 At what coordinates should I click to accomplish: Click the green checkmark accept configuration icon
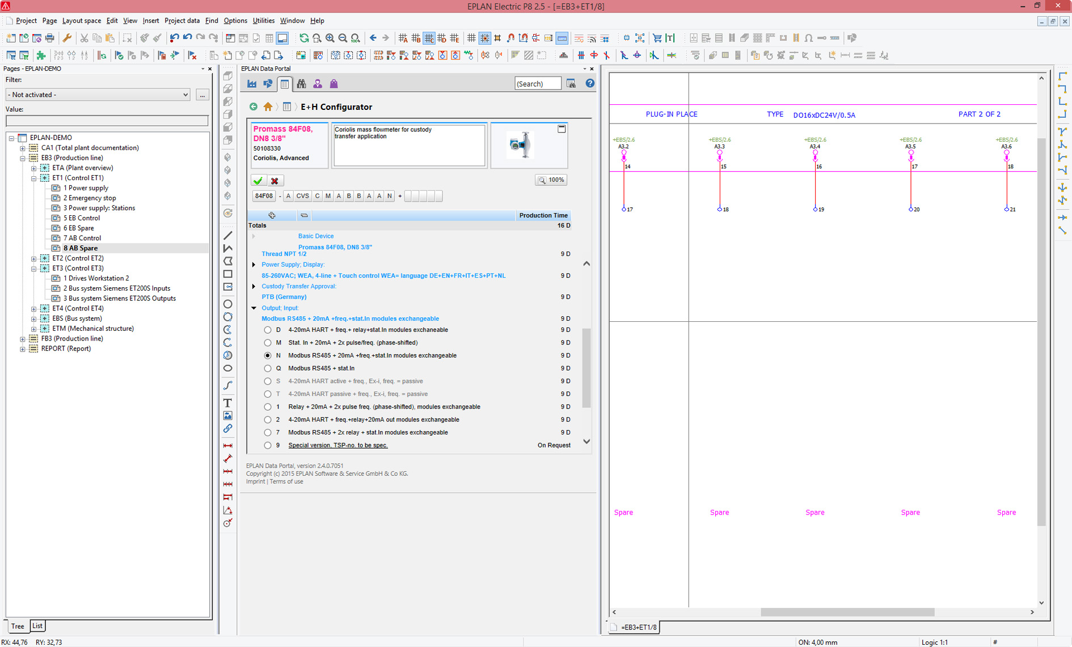(258, 181)
